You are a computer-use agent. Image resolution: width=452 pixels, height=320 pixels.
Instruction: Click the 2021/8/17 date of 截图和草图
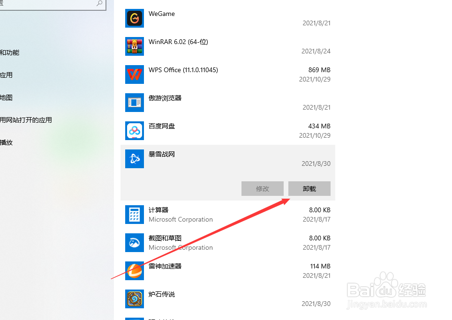(316, 247)
